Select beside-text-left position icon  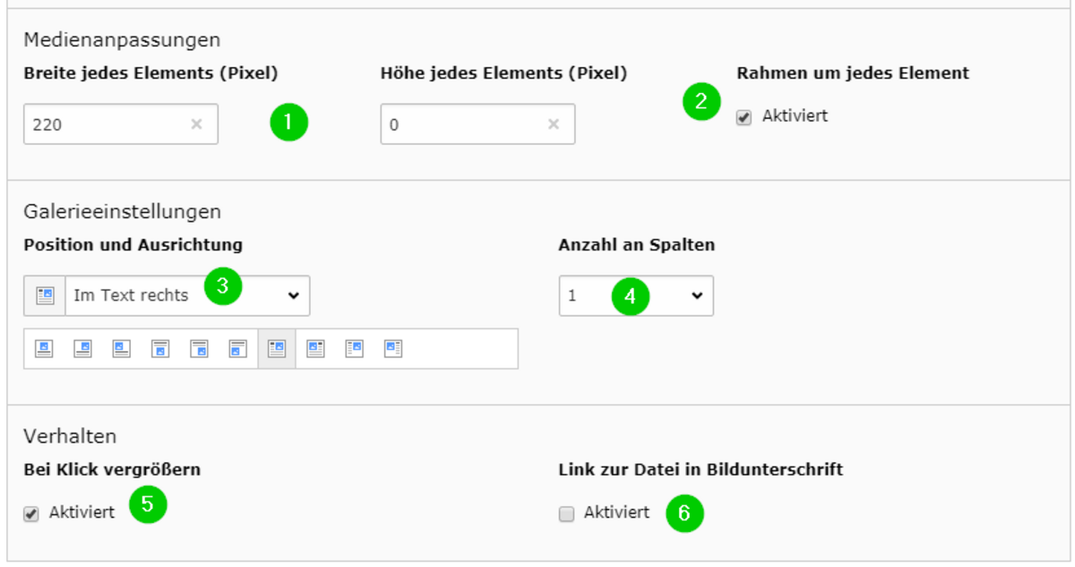tap(393, 349)
